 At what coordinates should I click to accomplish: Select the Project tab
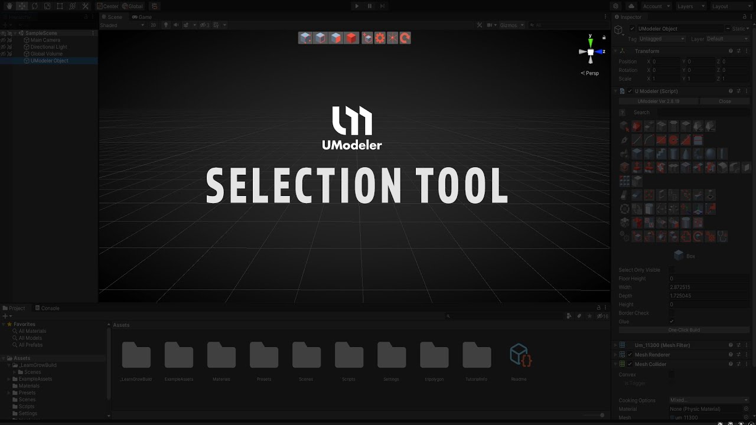(x=14, y=308)
